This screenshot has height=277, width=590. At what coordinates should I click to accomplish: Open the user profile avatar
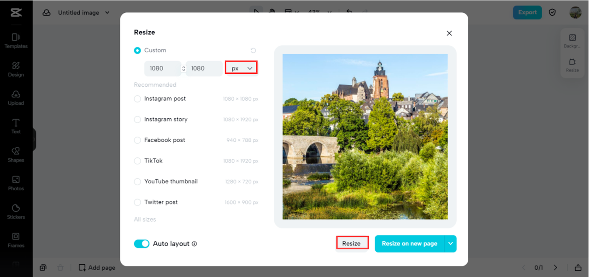[575, 12]
